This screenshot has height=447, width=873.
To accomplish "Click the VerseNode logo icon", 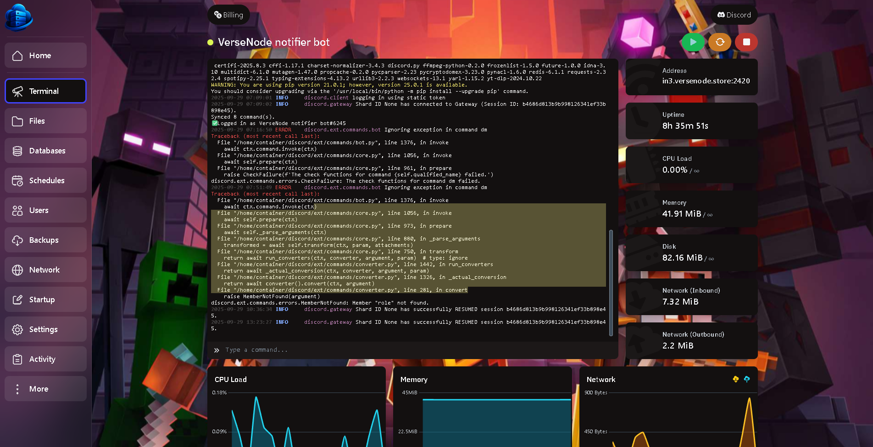I will (18, 17).
